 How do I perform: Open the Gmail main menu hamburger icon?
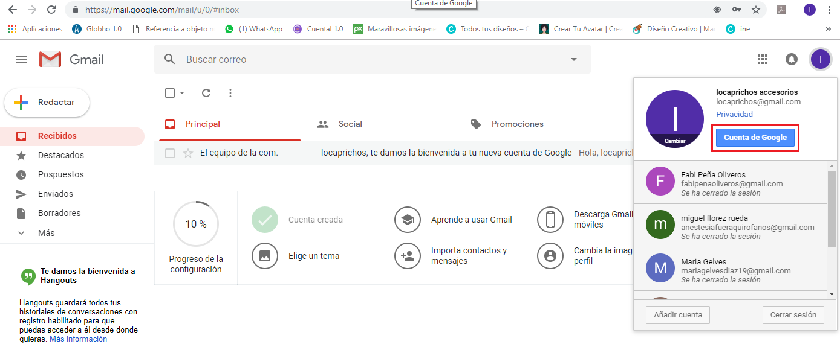coord(21,59)
